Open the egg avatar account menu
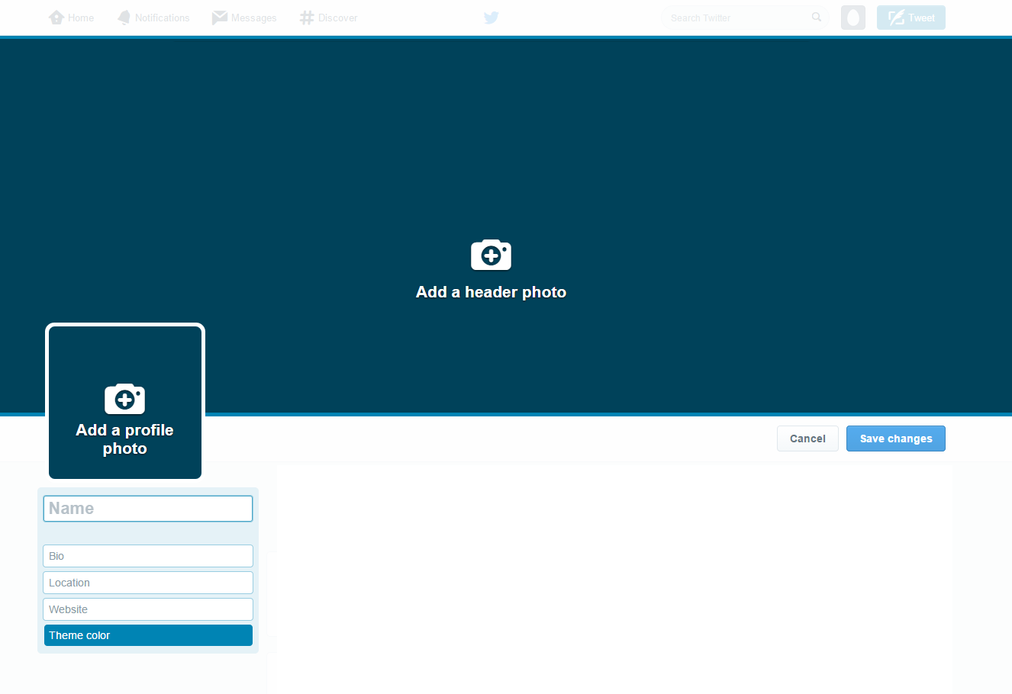The width and height of the screenshot is (1012, 694). [853, 18]
